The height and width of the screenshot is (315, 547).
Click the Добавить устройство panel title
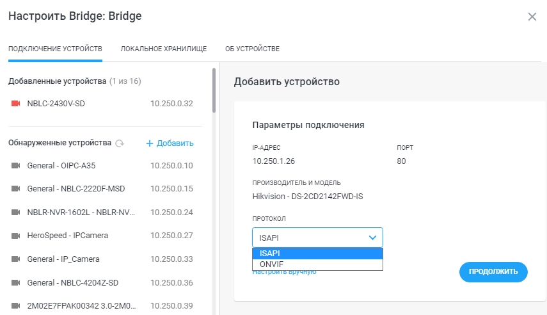(287, 82)
